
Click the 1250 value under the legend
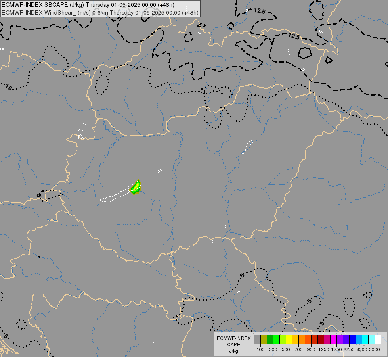click(324, 349)
